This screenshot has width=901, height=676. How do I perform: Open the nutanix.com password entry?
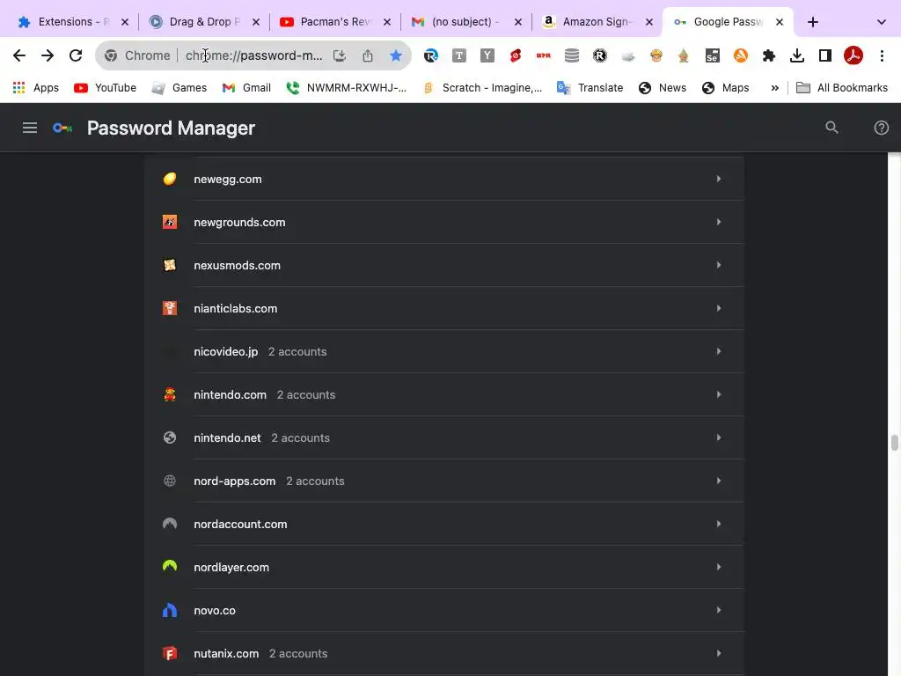point(444,653)
